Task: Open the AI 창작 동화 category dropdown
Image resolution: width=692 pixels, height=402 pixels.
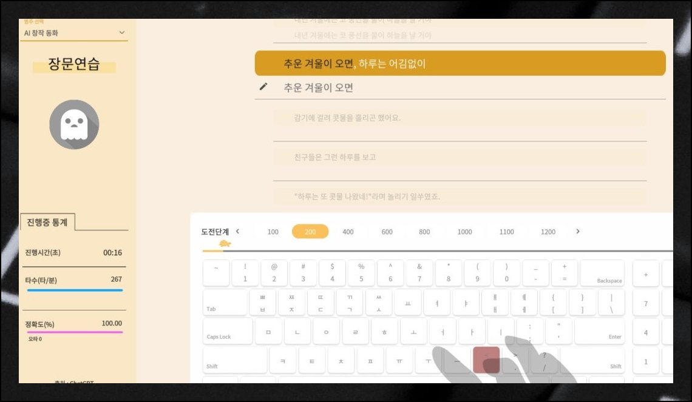Action: [74, 33]
